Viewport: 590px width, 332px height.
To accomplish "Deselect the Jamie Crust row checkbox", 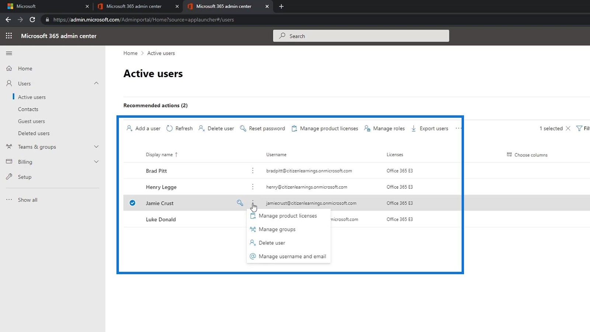I will (x=132, y=203).
